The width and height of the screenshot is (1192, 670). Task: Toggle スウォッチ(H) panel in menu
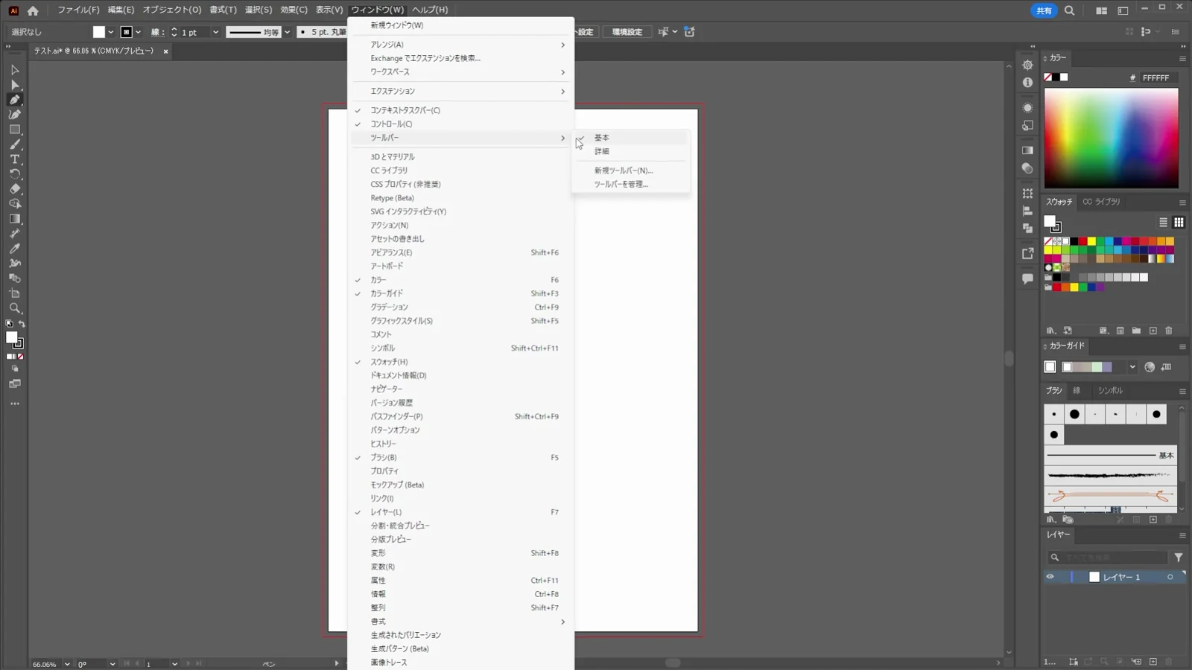[x=460, y=362]
